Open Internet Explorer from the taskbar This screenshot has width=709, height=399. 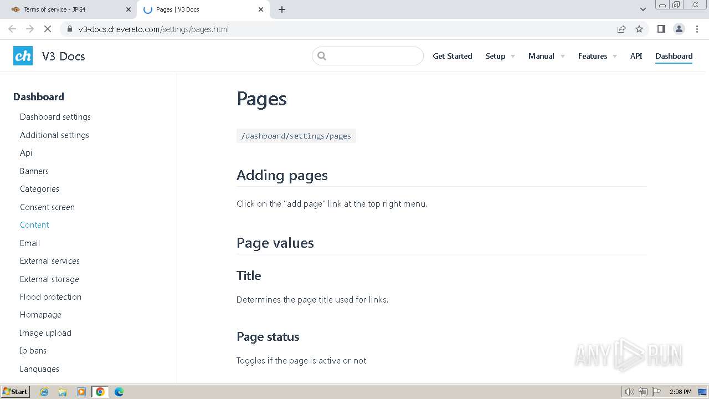pos(44,392)
